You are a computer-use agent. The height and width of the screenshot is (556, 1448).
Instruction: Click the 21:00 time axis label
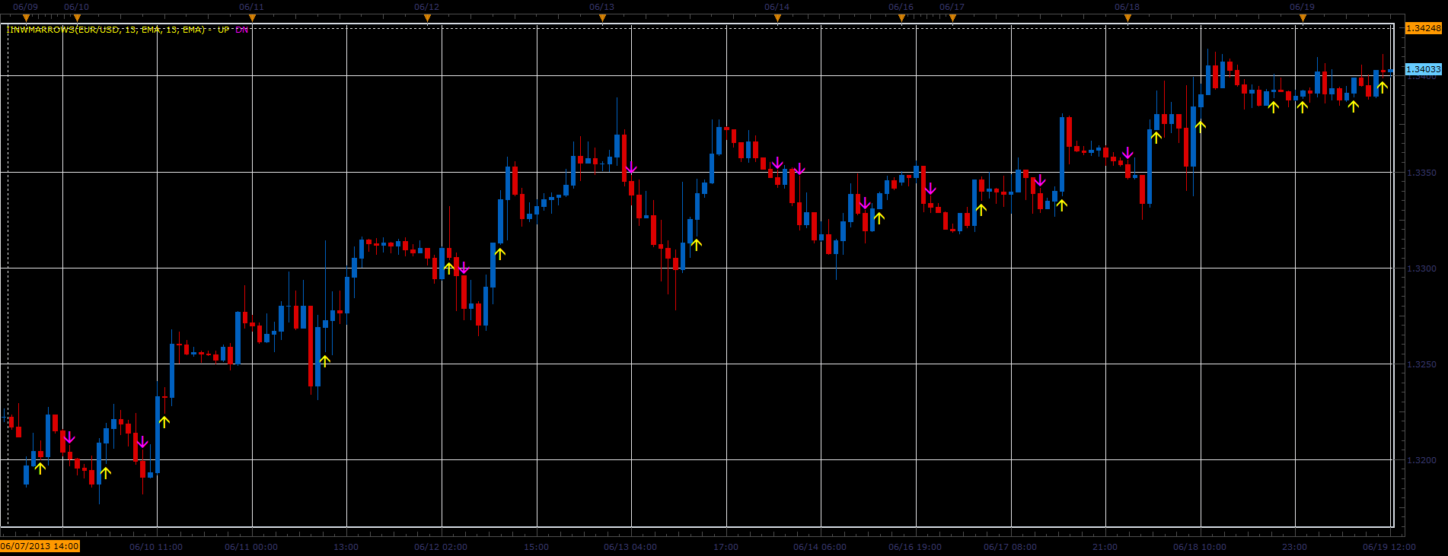pos(1105,547)
